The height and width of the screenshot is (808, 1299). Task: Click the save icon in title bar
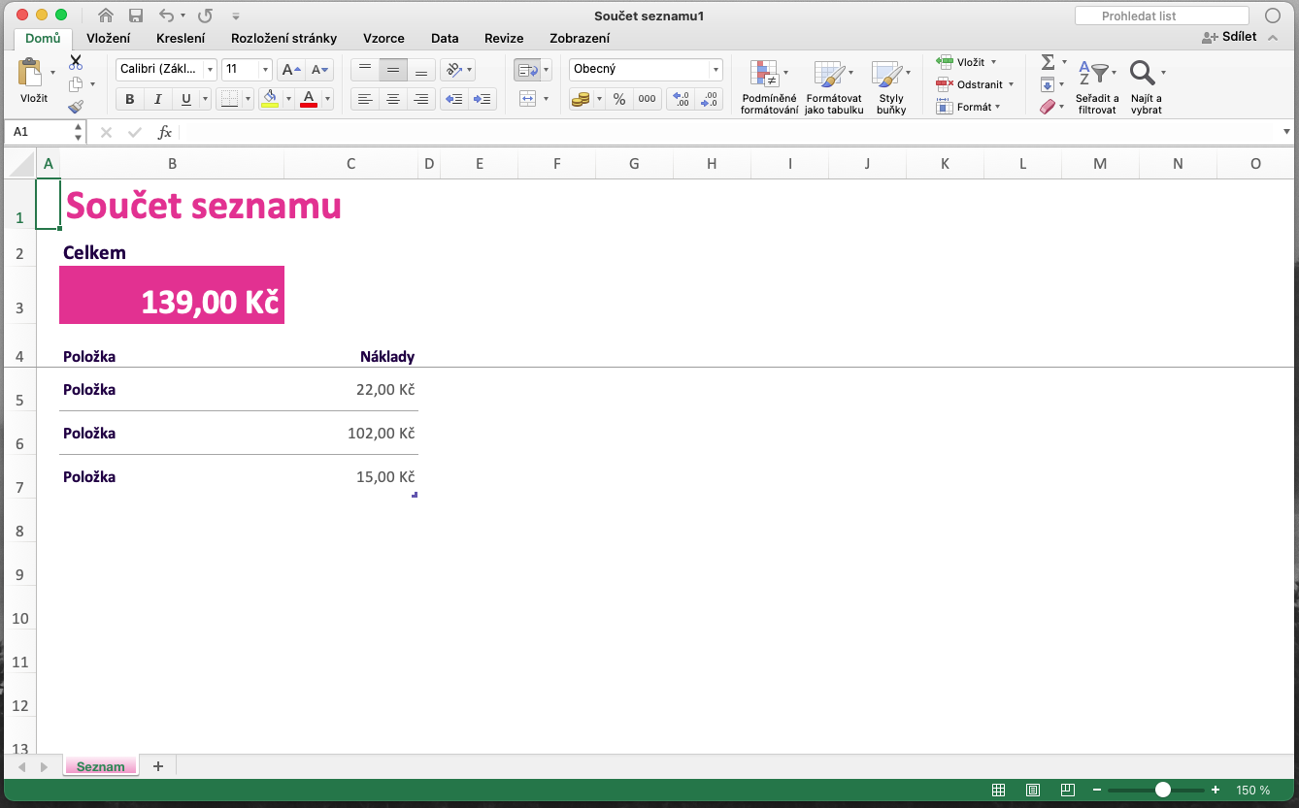(136, 16)
